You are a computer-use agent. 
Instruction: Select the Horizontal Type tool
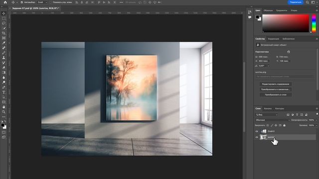point(3,92)
